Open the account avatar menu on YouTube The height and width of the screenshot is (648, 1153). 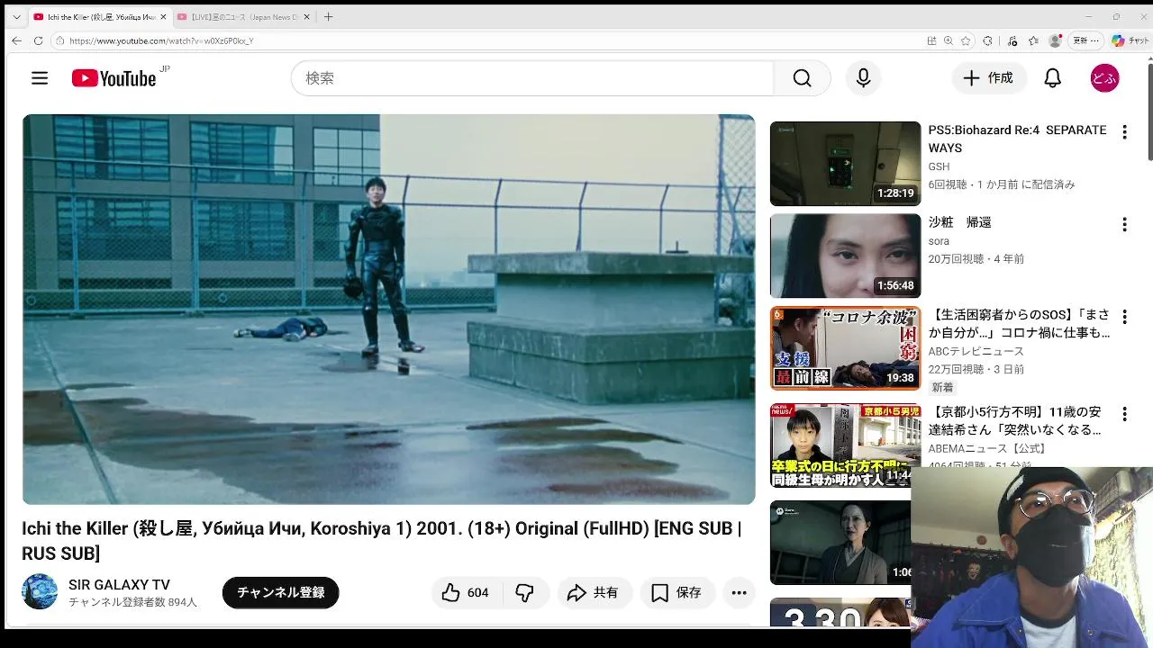click(1104, 78)
